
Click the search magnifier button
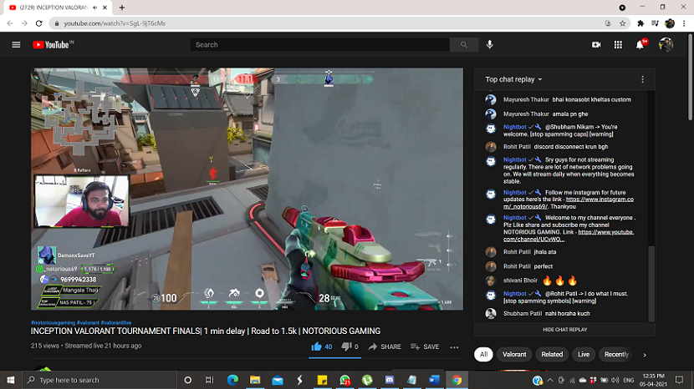(x=463, y=44)
